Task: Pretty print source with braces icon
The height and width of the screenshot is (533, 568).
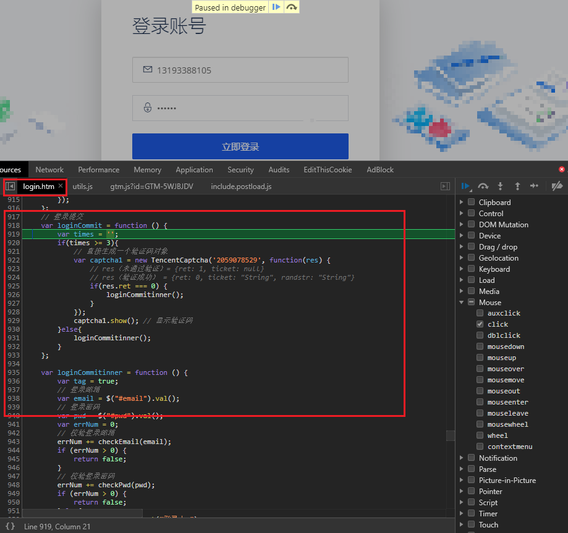Action: 10,526
